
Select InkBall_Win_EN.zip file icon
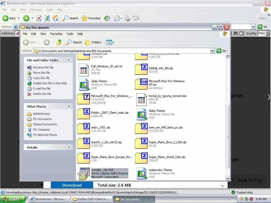coord(141,69)
